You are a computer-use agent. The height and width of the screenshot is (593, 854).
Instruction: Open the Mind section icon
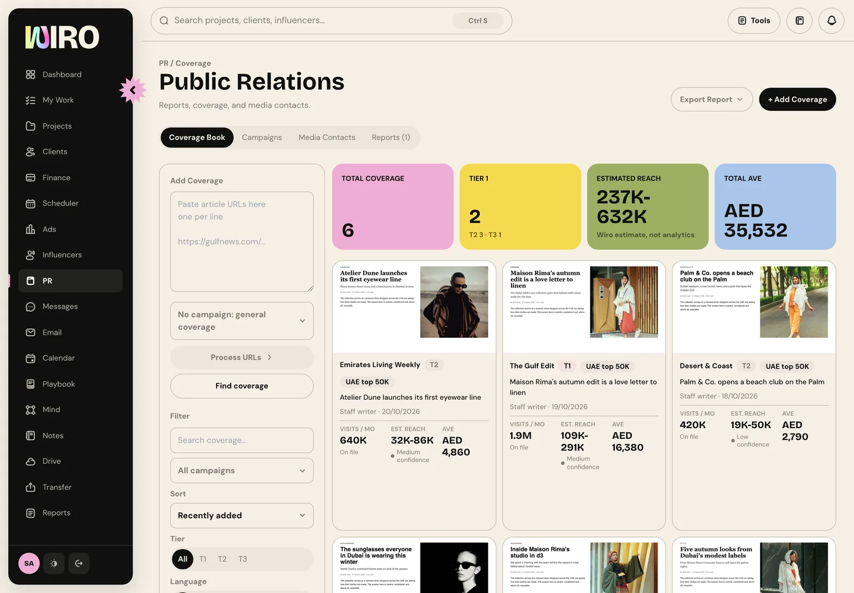(30, 410)
